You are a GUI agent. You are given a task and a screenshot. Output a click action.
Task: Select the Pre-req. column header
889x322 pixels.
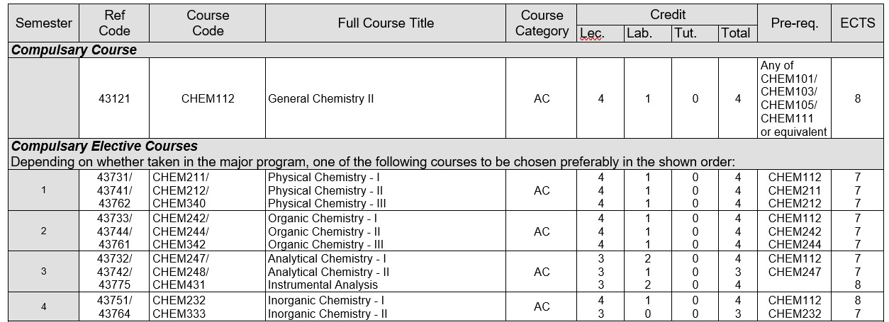(795, 23)
